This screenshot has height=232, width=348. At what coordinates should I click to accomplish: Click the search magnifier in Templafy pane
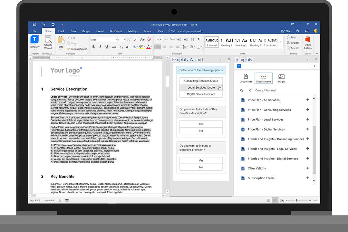pyautogui.click(x=242, y=91)
